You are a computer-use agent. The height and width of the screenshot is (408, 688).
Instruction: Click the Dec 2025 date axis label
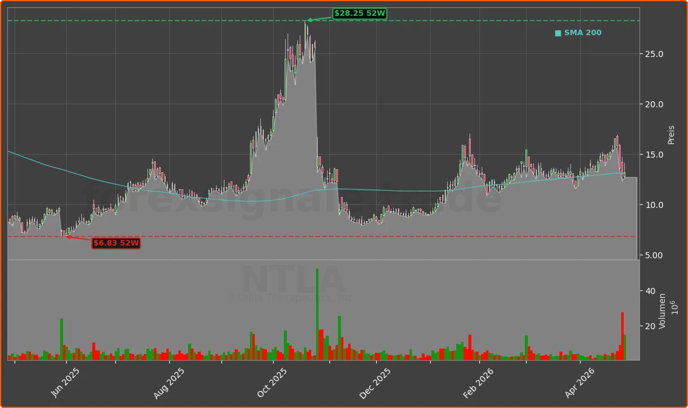pyautogui.click(x=375, y=383)
